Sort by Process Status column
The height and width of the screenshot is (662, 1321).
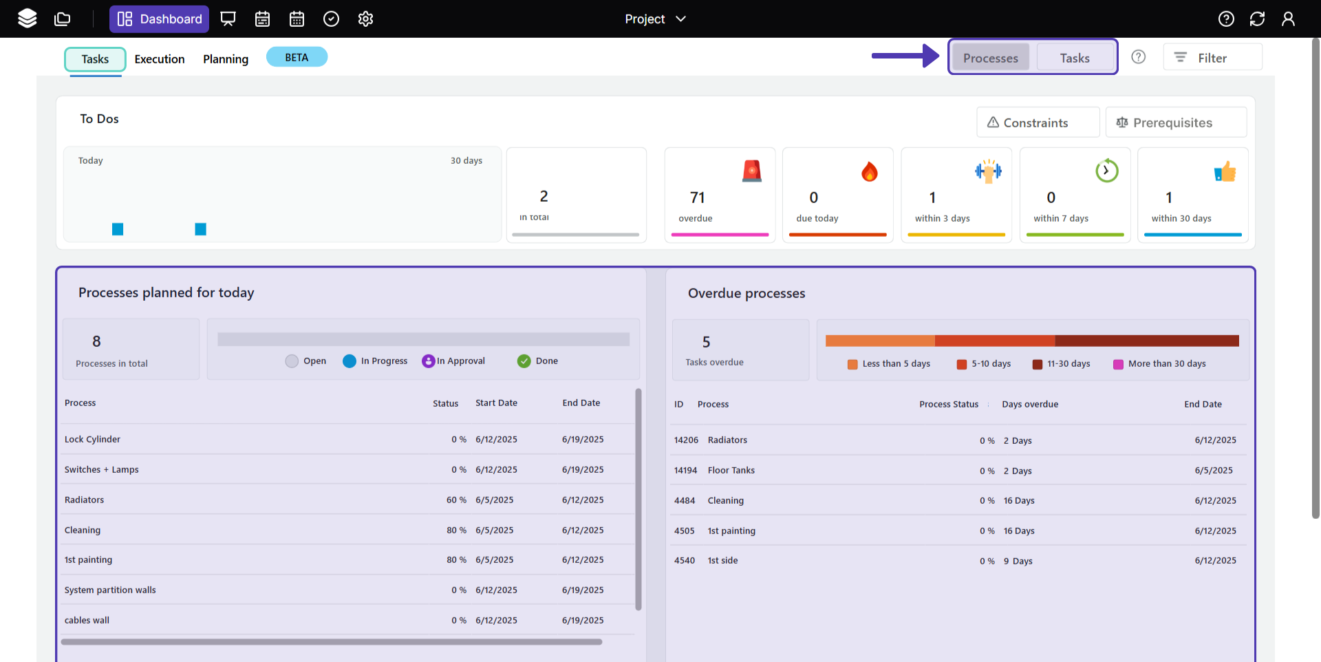tap(948, 405)
